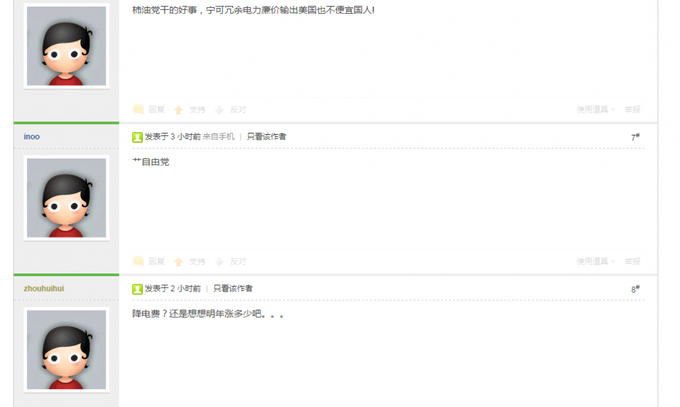680x407 pixels.
Task: Open inoo's avatar picture
Action: [x=66, y=198]
